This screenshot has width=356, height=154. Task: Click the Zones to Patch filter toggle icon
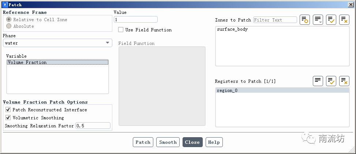pyautogui.click(x=304, y=20)
